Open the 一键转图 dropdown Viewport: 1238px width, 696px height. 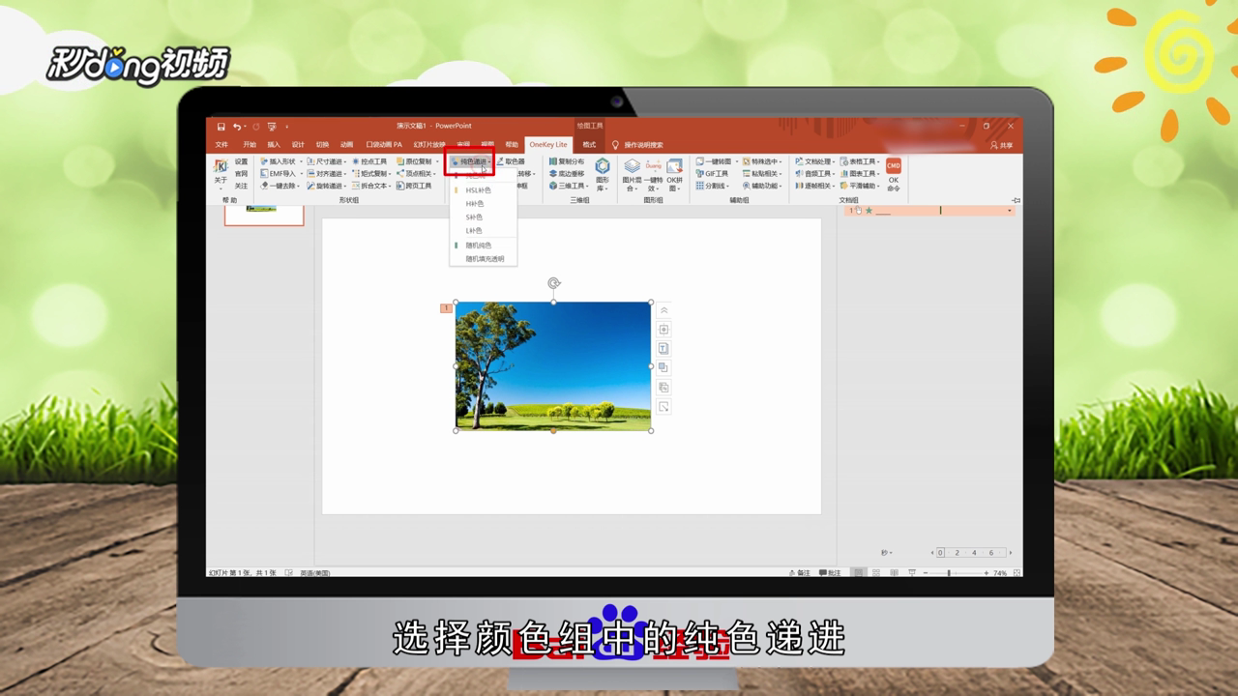click(x=717, y=161)
